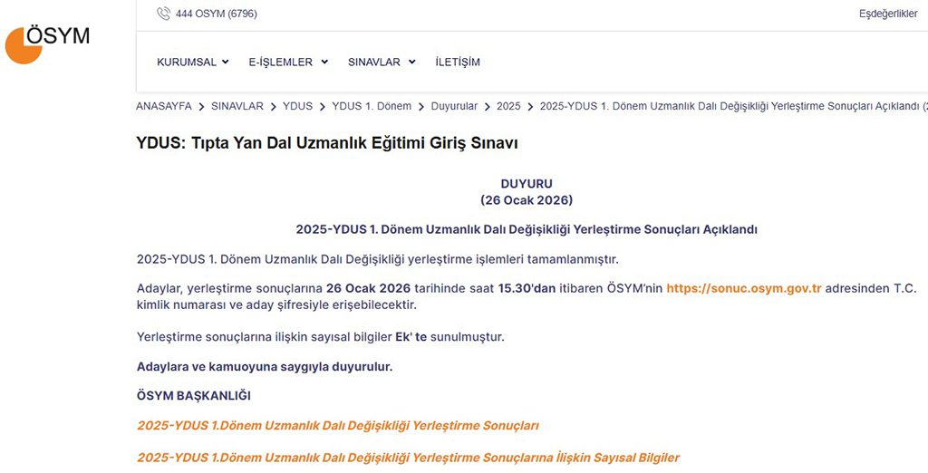
Task: Navigate to ANASAYFA in the breadcrumb
Action: point(164,106)
